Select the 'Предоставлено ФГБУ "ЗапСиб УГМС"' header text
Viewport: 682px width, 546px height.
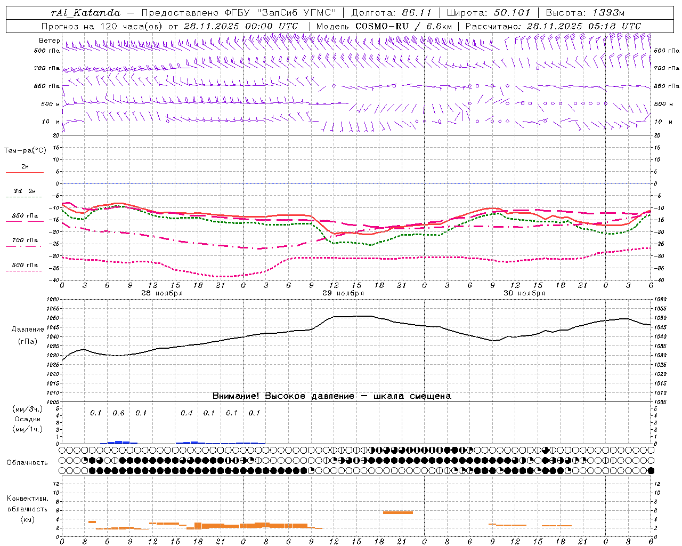(239, 13)
